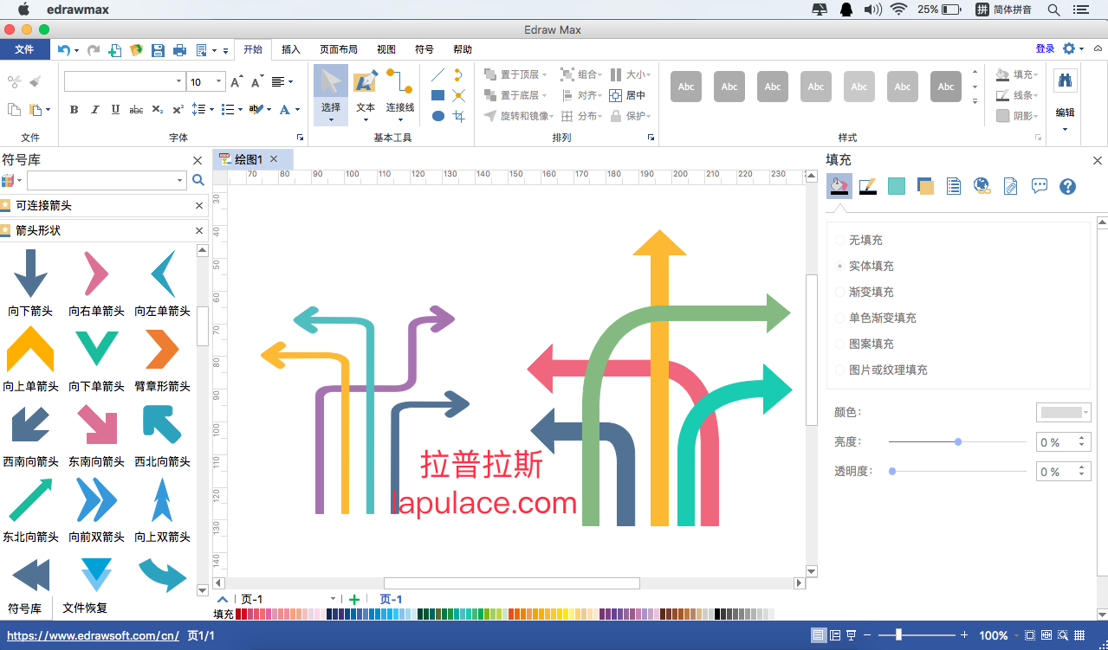The width and height of the screenshot is (1108, 650).
Task: Switch to the 帮助 ribbon tab
Action: (x=463, y=49)
